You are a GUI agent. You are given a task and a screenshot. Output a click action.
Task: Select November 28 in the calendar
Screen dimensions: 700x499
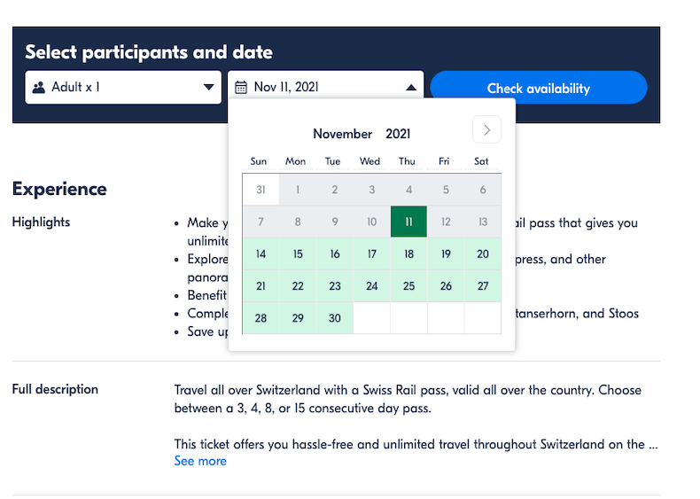click(x=261, y=318)
